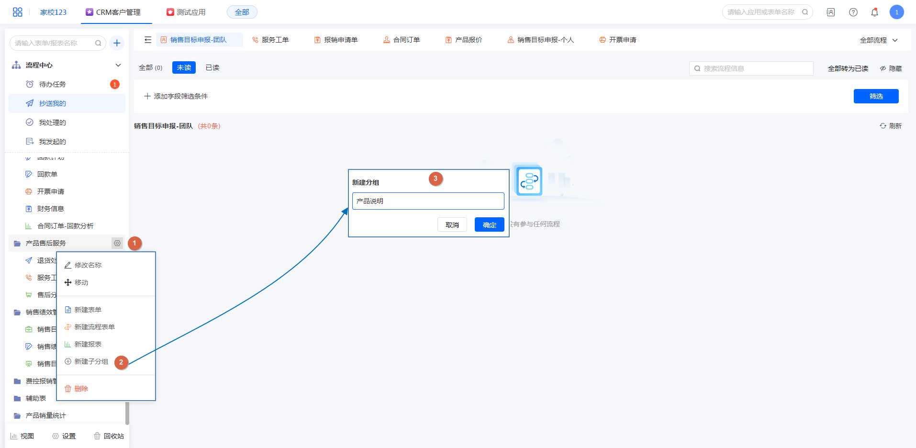
Task: Toggle the 隐藏 hide filter option
Action: (890, 68)
